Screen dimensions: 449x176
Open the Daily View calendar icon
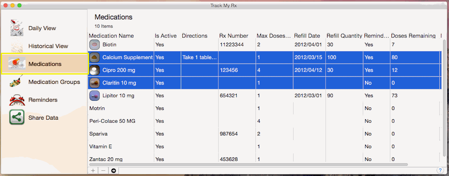click(x=17, y=28)
